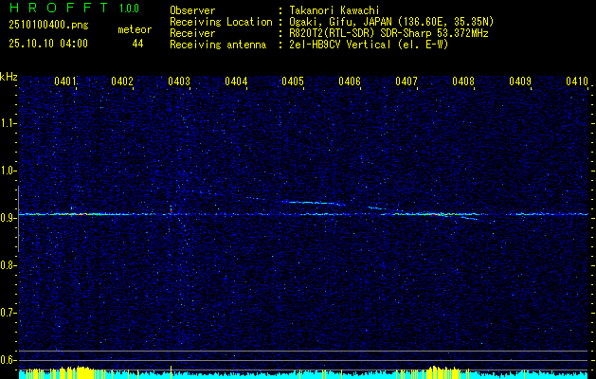The image size is (596, 379).
Task: Click the kHz axis unit label
Action: [x=9, y=77]
